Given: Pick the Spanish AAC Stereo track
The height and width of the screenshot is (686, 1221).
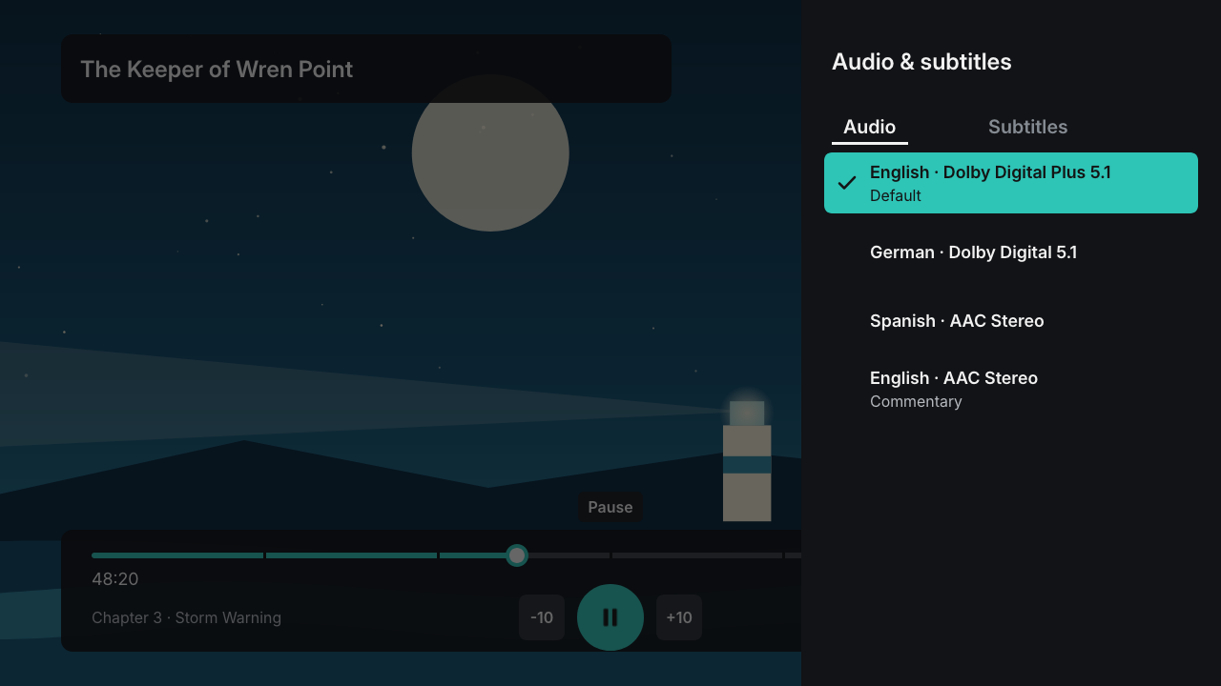Looking at the screenshot, I should [x=1011, y=321].
